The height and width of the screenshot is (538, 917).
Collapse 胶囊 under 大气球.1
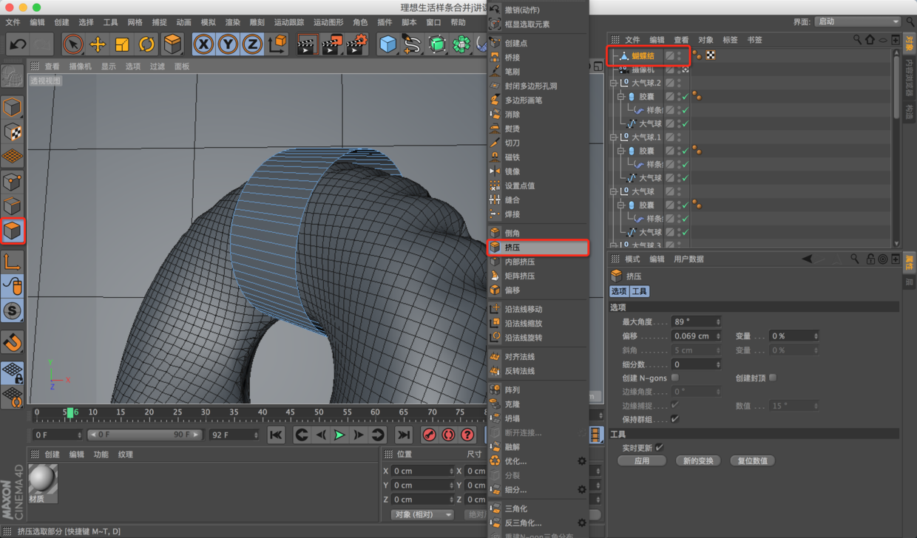pyautogui.click(x=622, y=151)
